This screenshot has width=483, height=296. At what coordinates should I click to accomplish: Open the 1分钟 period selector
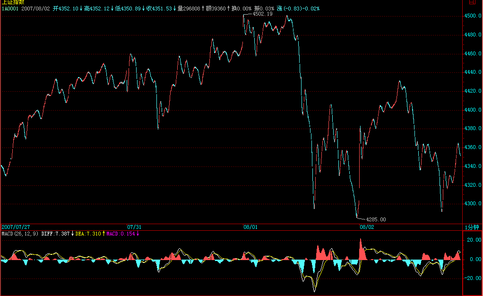click(472, 227)
